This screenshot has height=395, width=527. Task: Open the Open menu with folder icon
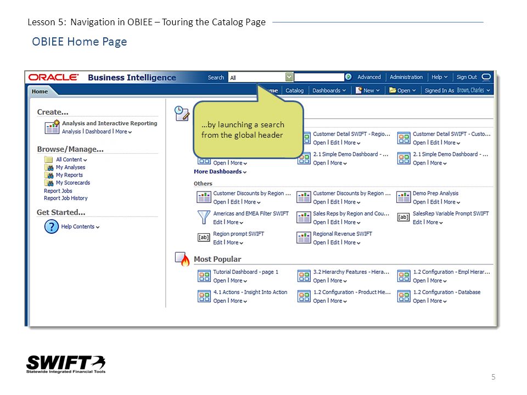402,91
